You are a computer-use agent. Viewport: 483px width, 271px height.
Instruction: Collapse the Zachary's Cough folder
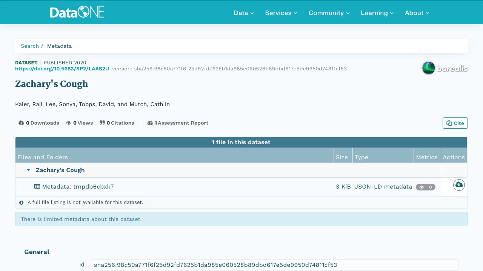coord(28,170)
